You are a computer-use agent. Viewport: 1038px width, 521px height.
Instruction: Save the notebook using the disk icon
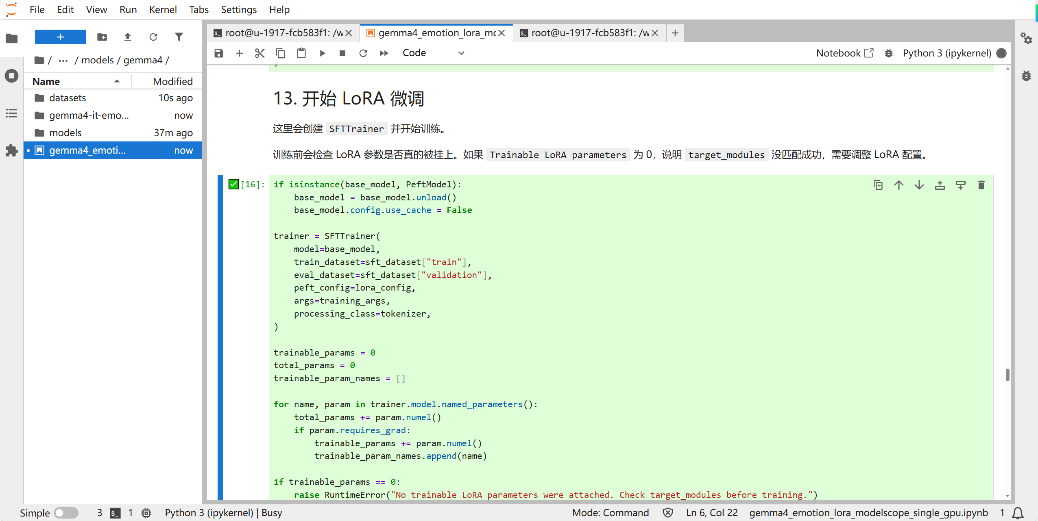[x=219, y=53]
